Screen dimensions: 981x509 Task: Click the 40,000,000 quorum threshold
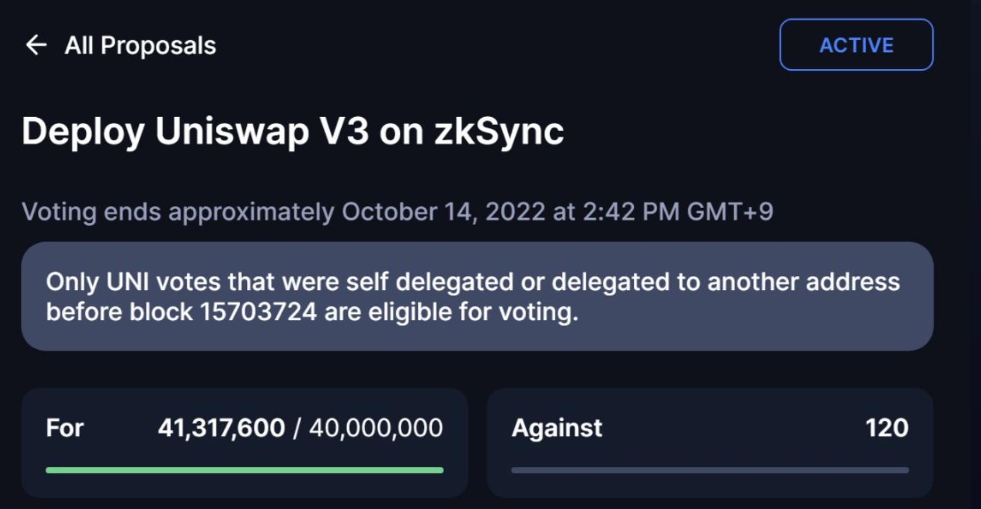click(x=376, y=428)
